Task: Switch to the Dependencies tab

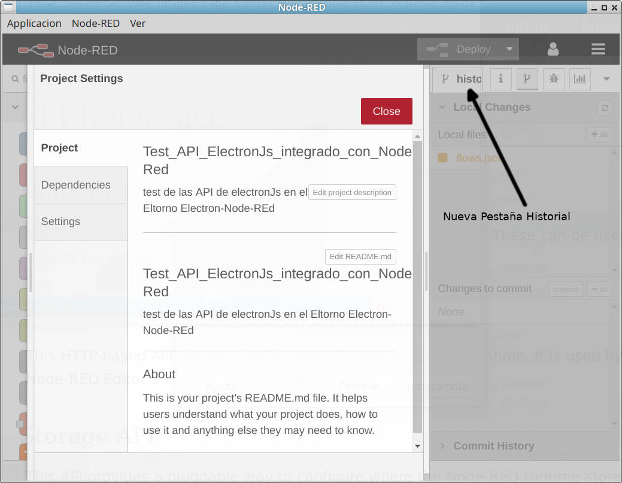Action: click(75, 185)
